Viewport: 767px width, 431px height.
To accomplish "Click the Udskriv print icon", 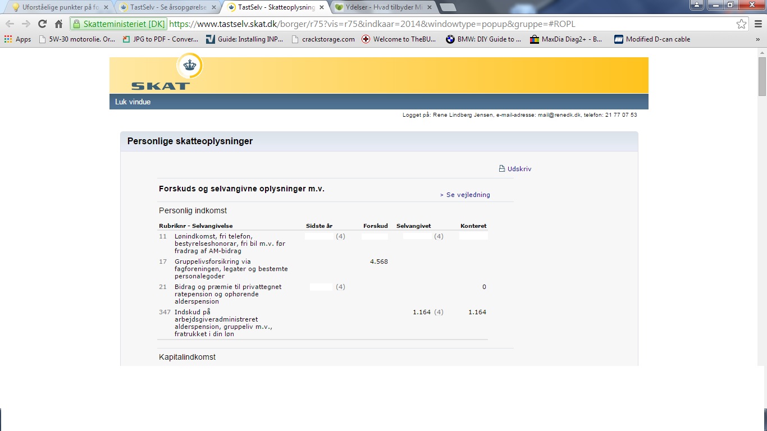I will 502,169.
